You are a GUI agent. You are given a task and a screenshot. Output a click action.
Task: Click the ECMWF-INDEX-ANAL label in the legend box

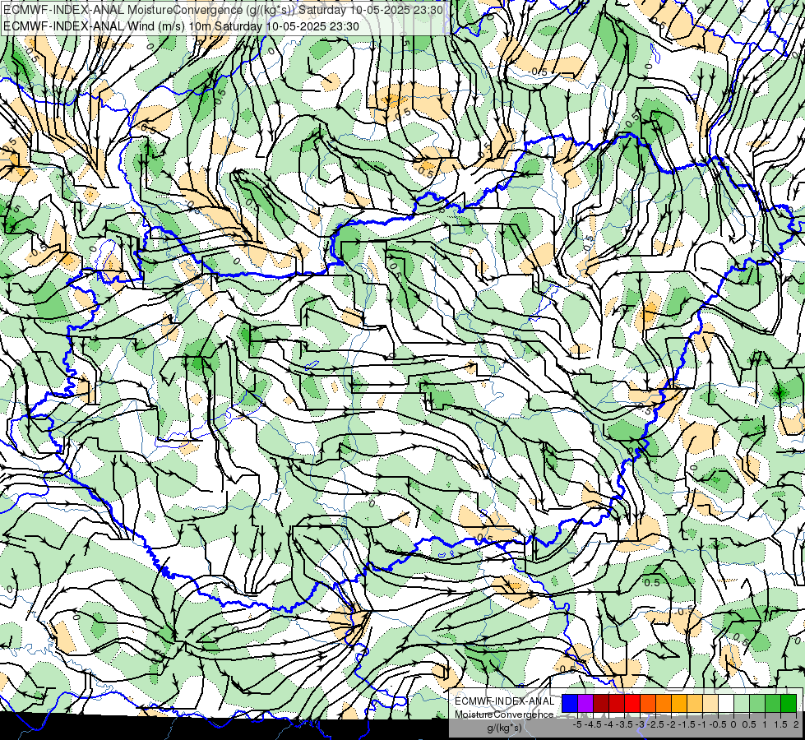[x=505, y=701]
